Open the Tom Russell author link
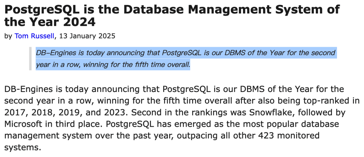 pyautogui.click(x=34, y=36)
